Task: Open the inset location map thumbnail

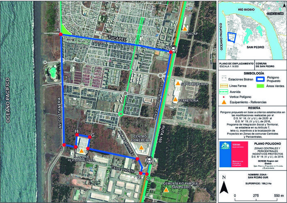Action: pos(251,32)
